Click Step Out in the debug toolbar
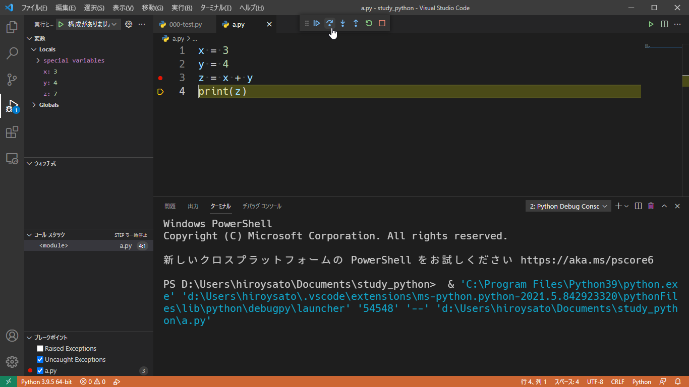The height and width of the screenshot is (387, 689). pos(356,23)
